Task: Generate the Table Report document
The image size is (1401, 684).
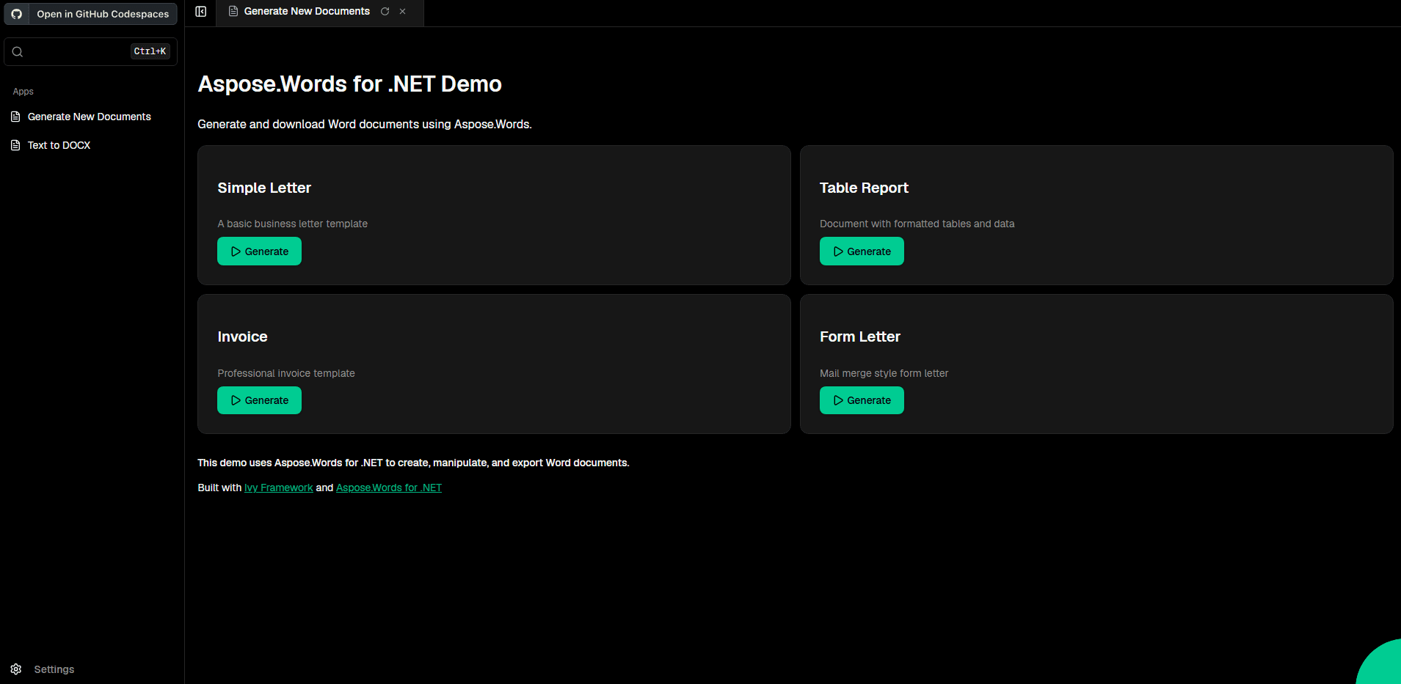Action: click(861, 251)
